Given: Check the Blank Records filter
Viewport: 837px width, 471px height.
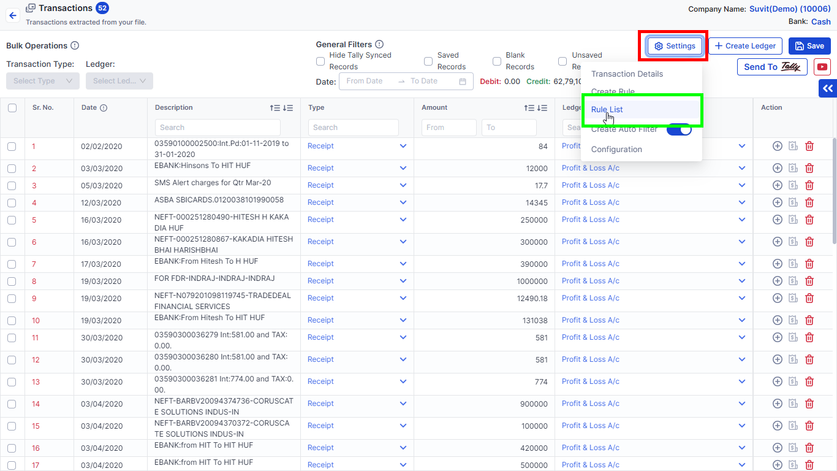Looking at the screenshot, I should coord(497,61).
